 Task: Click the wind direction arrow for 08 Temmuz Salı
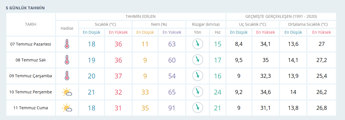tap(197, 60)
